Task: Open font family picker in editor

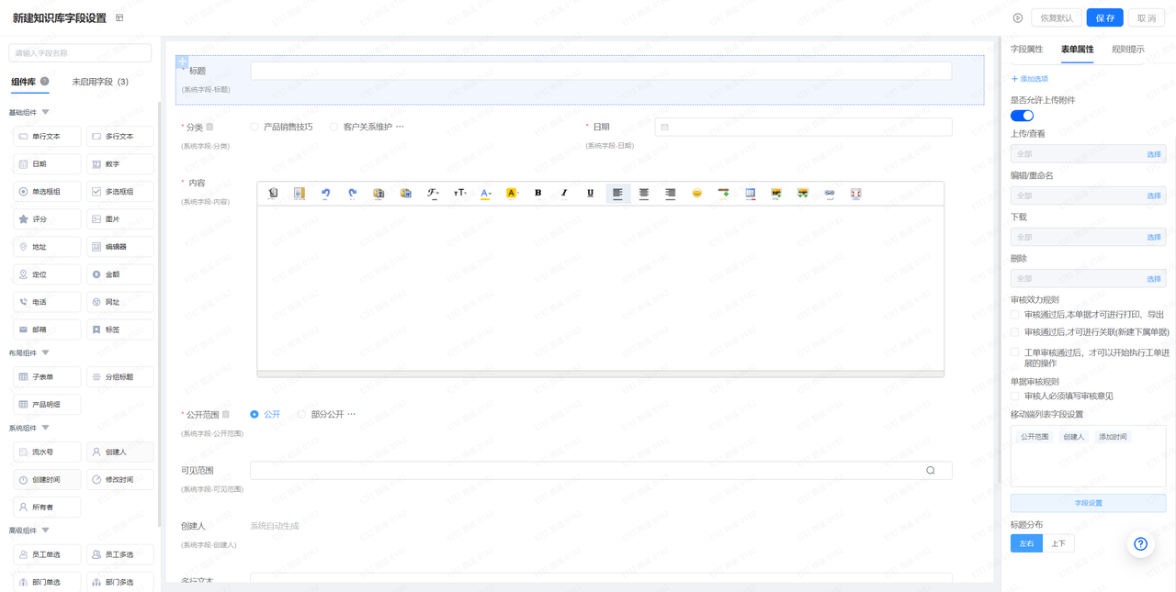Action: pos(433,193)
